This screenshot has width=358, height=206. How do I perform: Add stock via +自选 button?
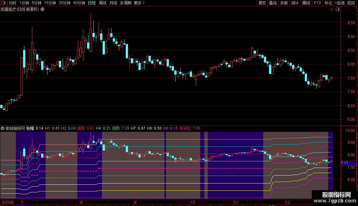(340, 3)
